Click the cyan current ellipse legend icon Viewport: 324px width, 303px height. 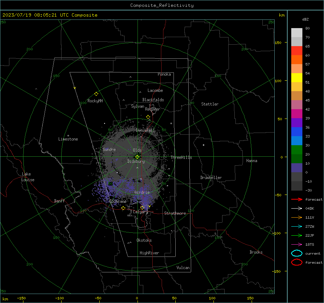coord(297,253)
